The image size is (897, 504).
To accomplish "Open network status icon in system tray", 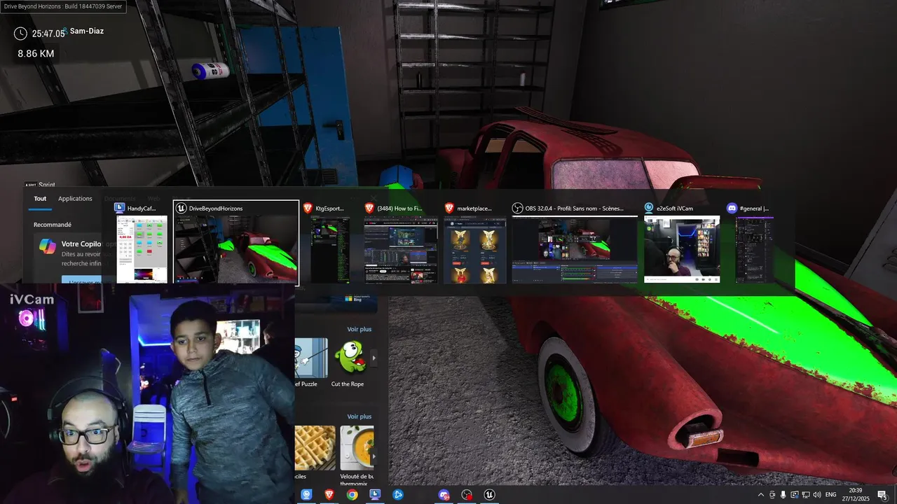I will [x=805, y=495].
